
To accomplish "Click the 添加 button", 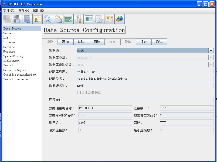I will 66,42.
